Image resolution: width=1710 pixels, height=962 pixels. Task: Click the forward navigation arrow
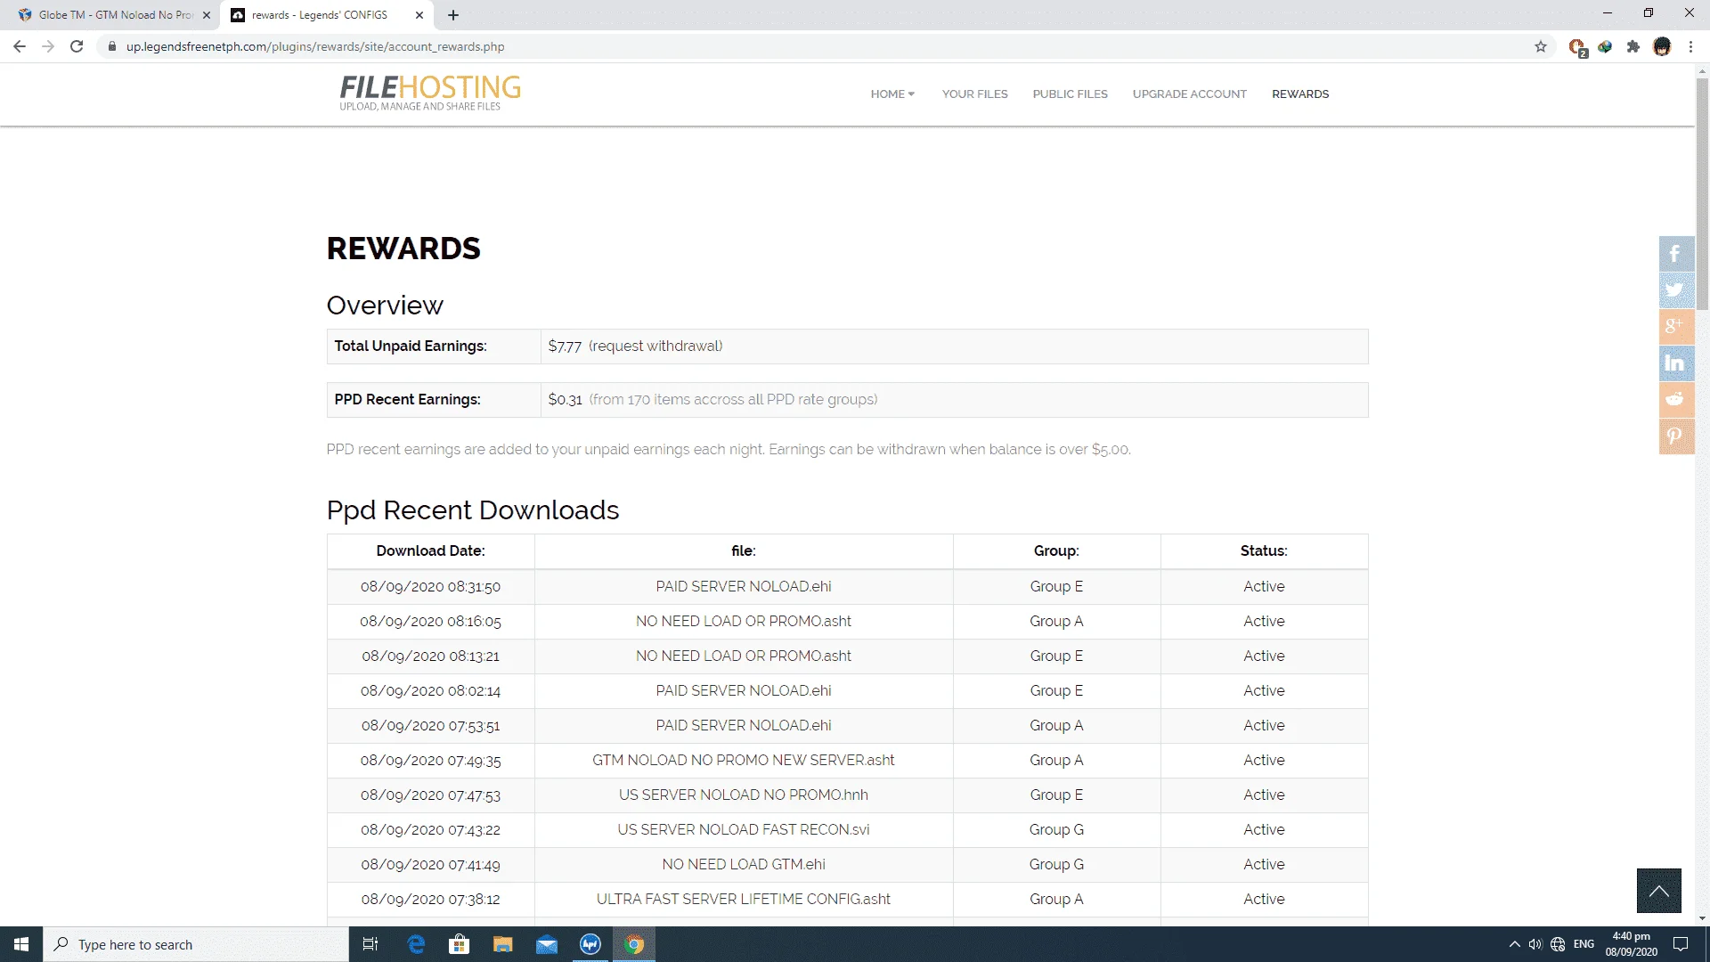pos(48,46)
